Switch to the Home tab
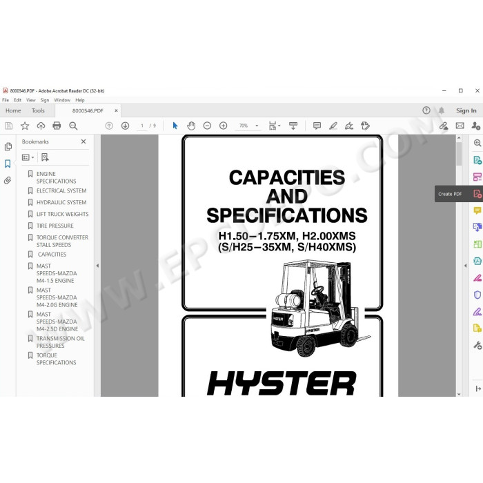 coord(13,110)
